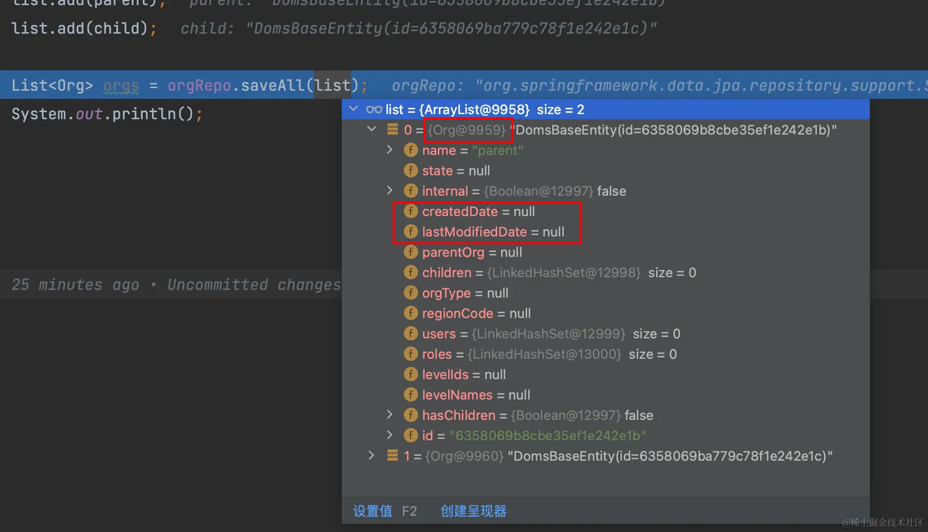Click the DomsBaseEntity text of element 0
This screenshot has height=532, width=928.
673,130
